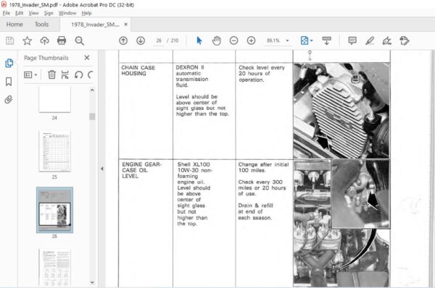Image resolution: width=435 pixels, height=288 pixels.
Task: Click the page number field showing 26
Action: (159, 41)
